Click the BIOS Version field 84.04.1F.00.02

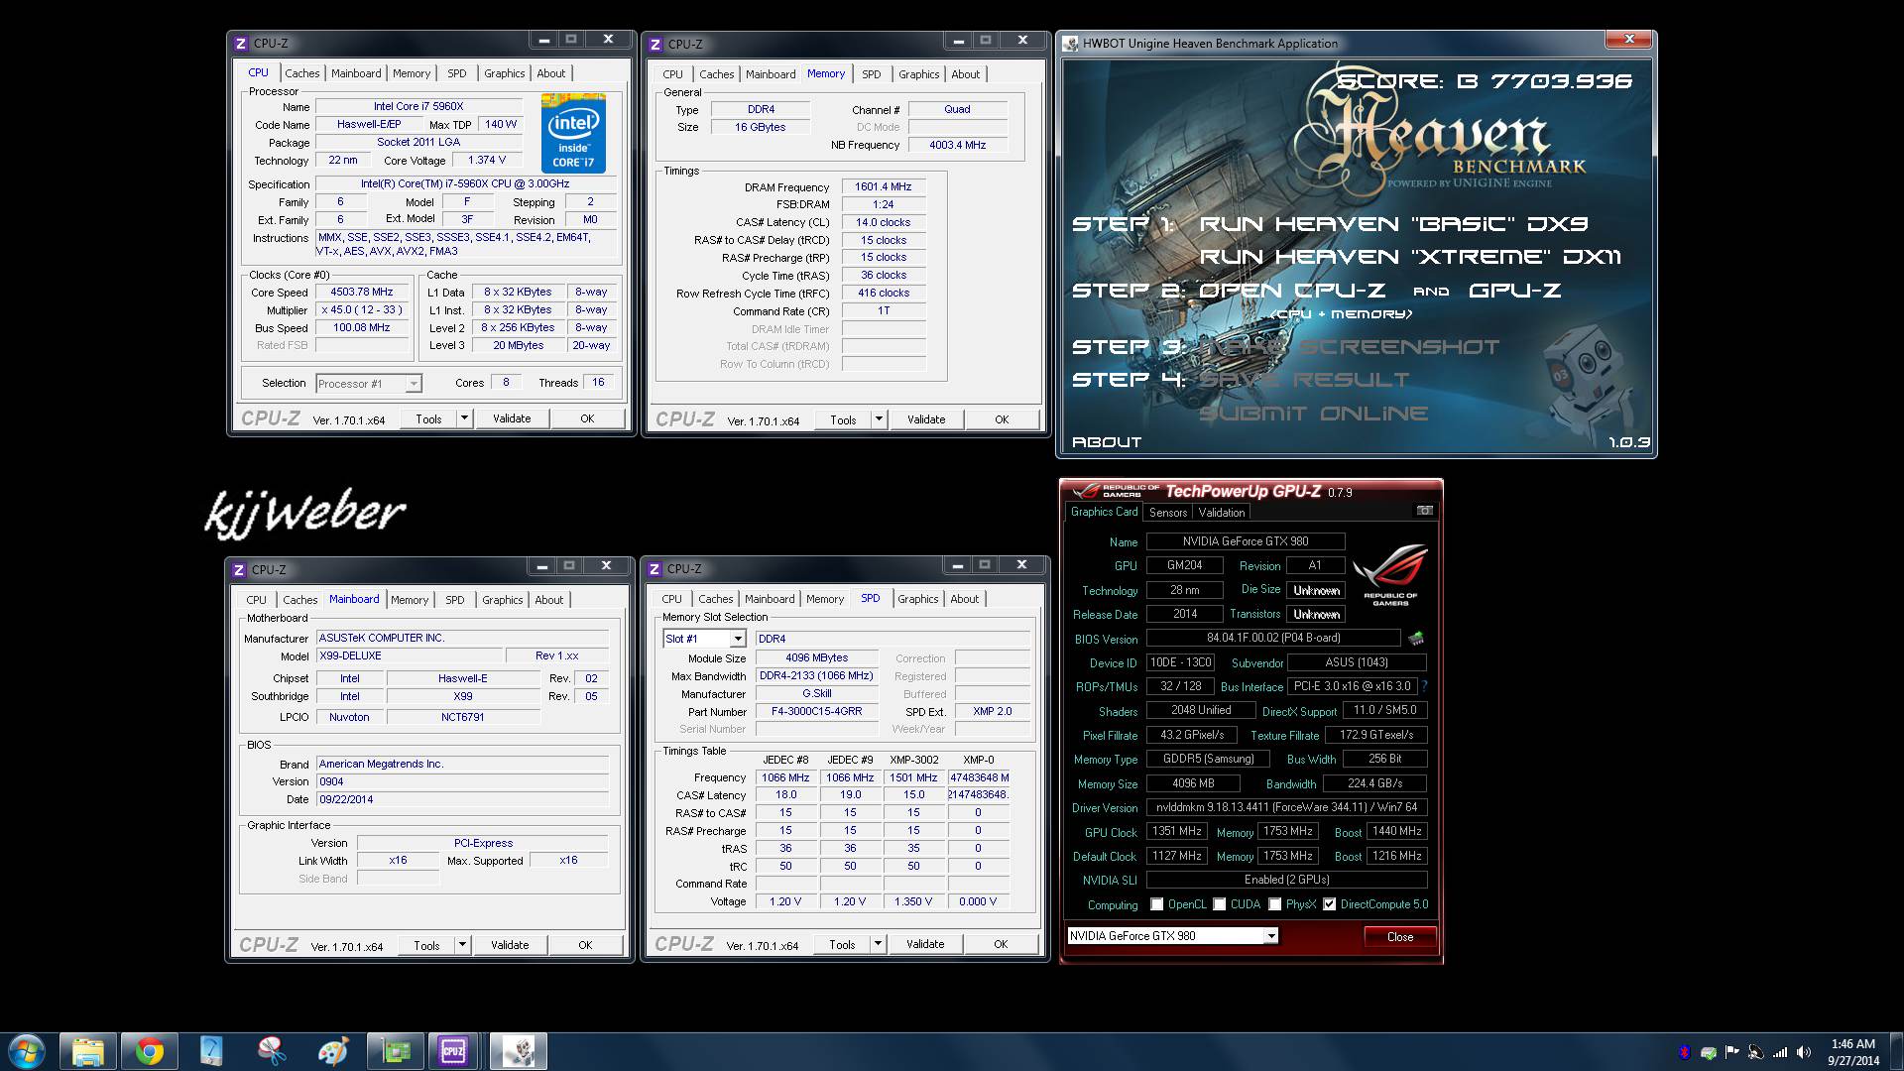[1273, 638]
